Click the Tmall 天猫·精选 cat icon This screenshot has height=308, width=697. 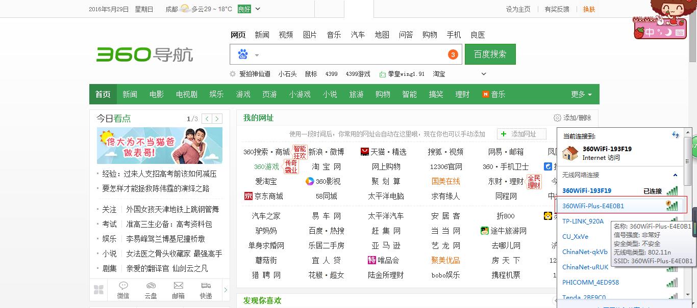pos(364,151)
